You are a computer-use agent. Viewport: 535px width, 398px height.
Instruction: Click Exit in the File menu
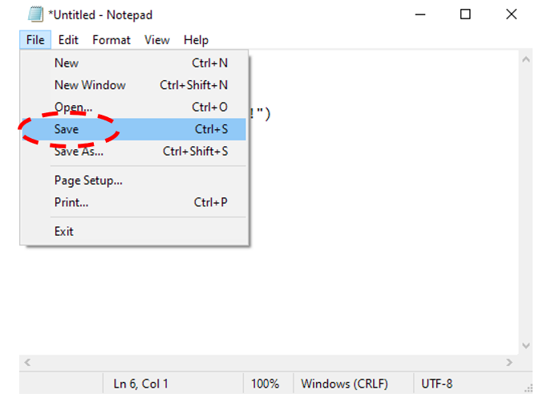point(64,231)
